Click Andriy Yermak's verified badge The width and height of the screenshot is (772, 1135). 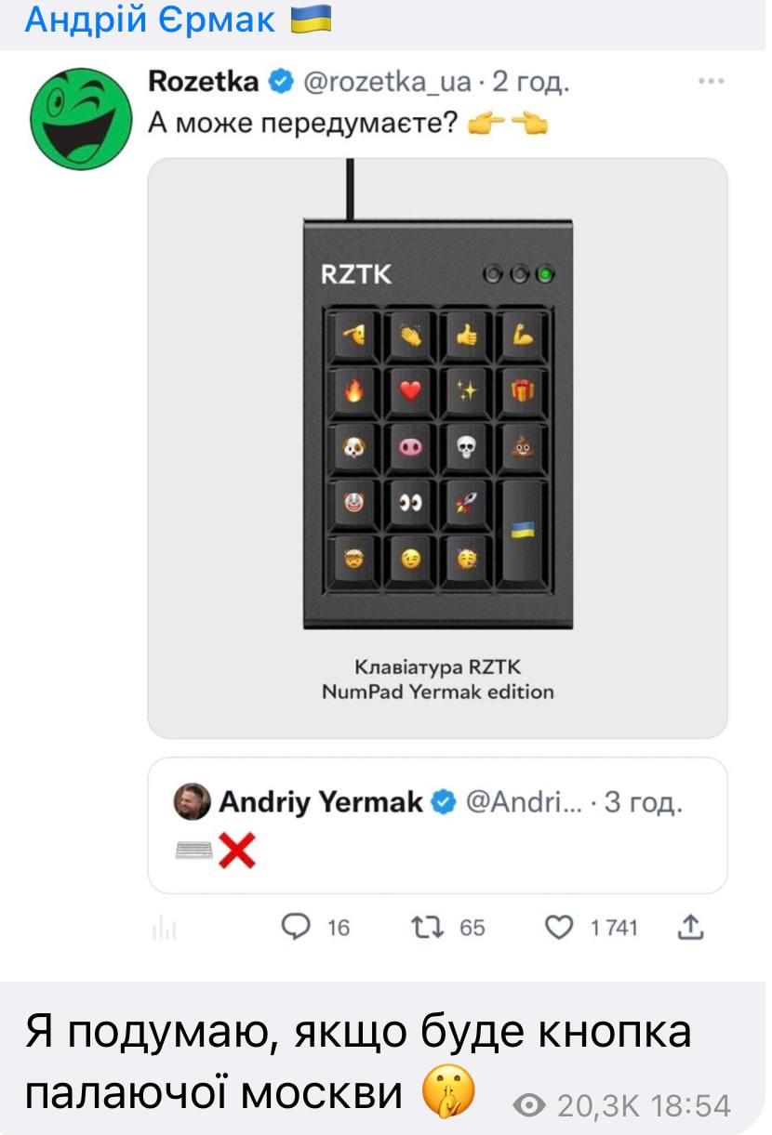click(x=445, y=802)
